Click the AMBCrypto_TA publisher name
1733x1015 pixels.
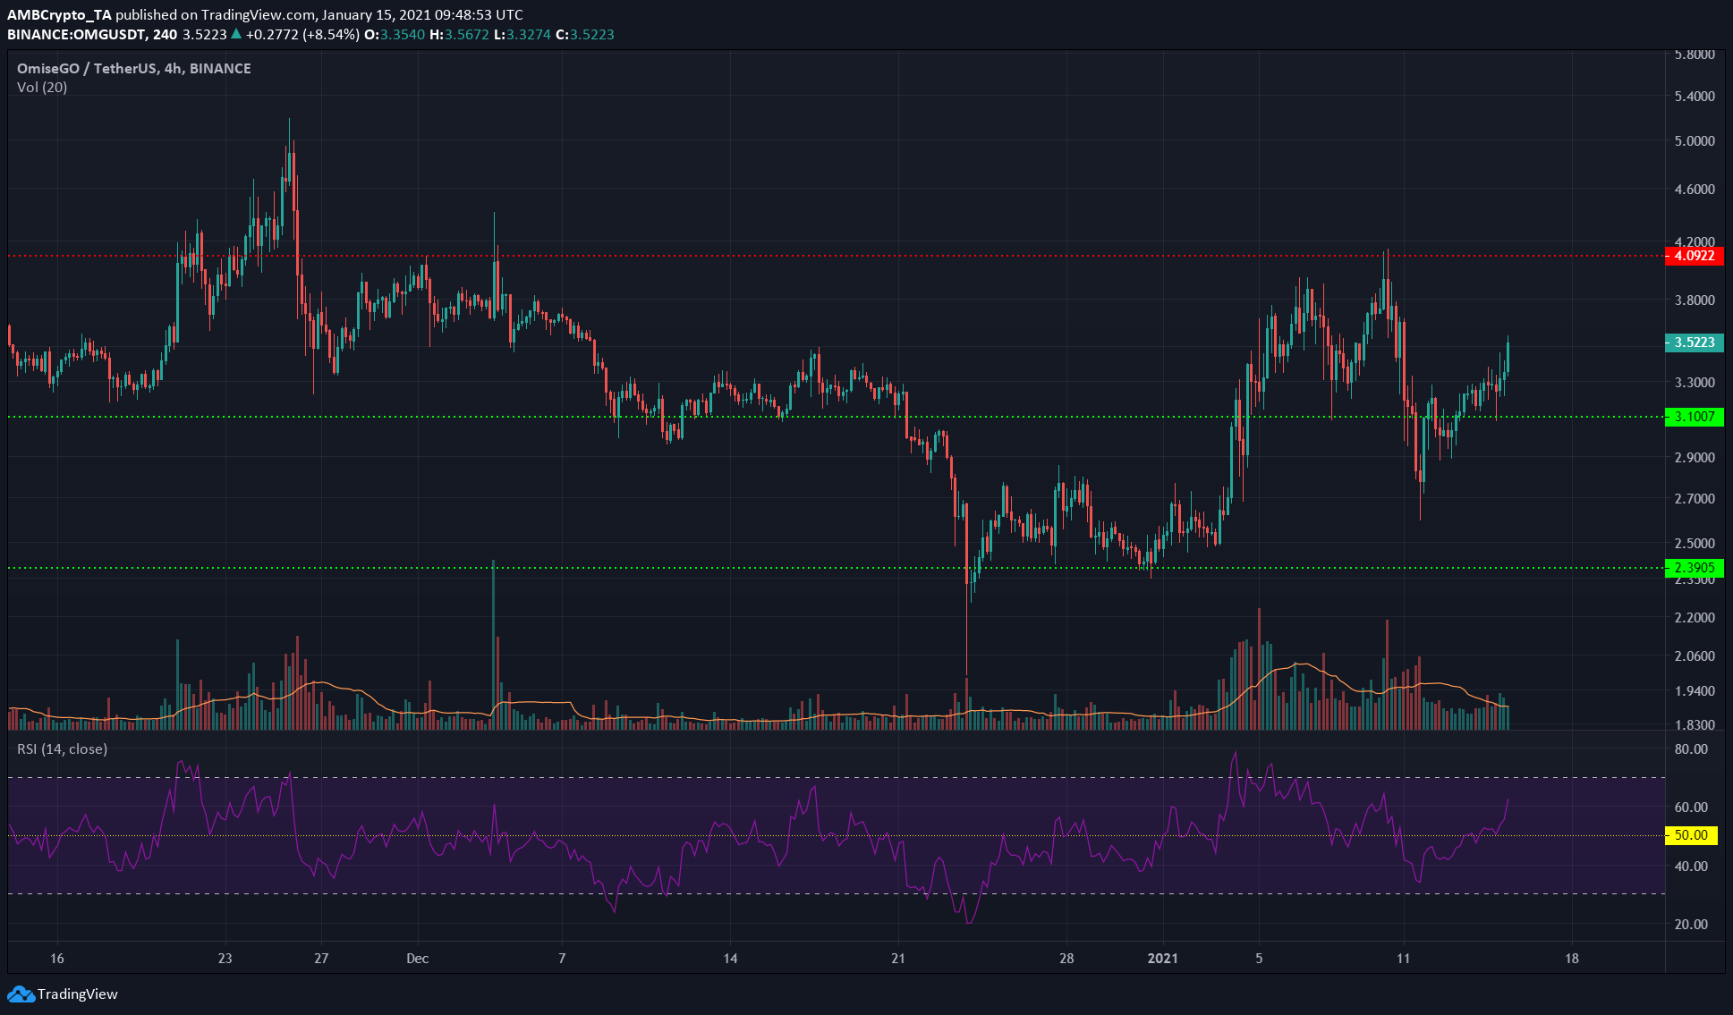pyautogui.click(x=60, y=14)
